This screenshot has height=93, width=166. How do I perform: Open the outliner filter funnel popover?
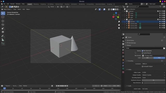click(161, 7)
